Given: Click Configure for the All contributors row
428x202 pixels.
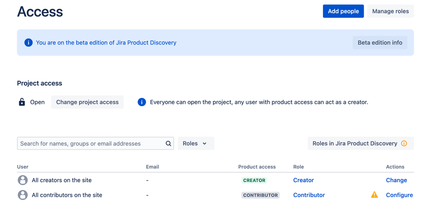Looking at the screenshot, I should tap(399, 195).
